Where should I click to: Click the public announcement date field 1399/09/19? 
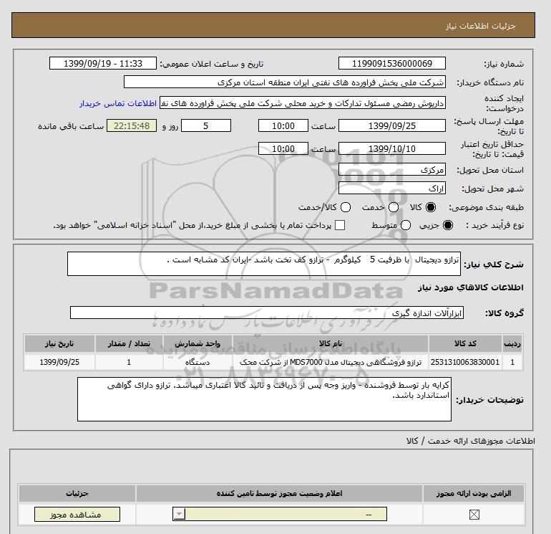(103, 63)
